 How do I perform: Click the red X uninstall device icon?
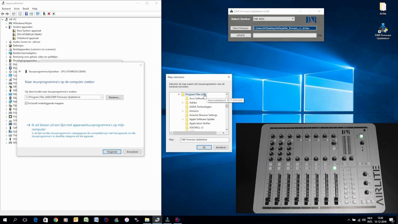[x=49, y=14]
